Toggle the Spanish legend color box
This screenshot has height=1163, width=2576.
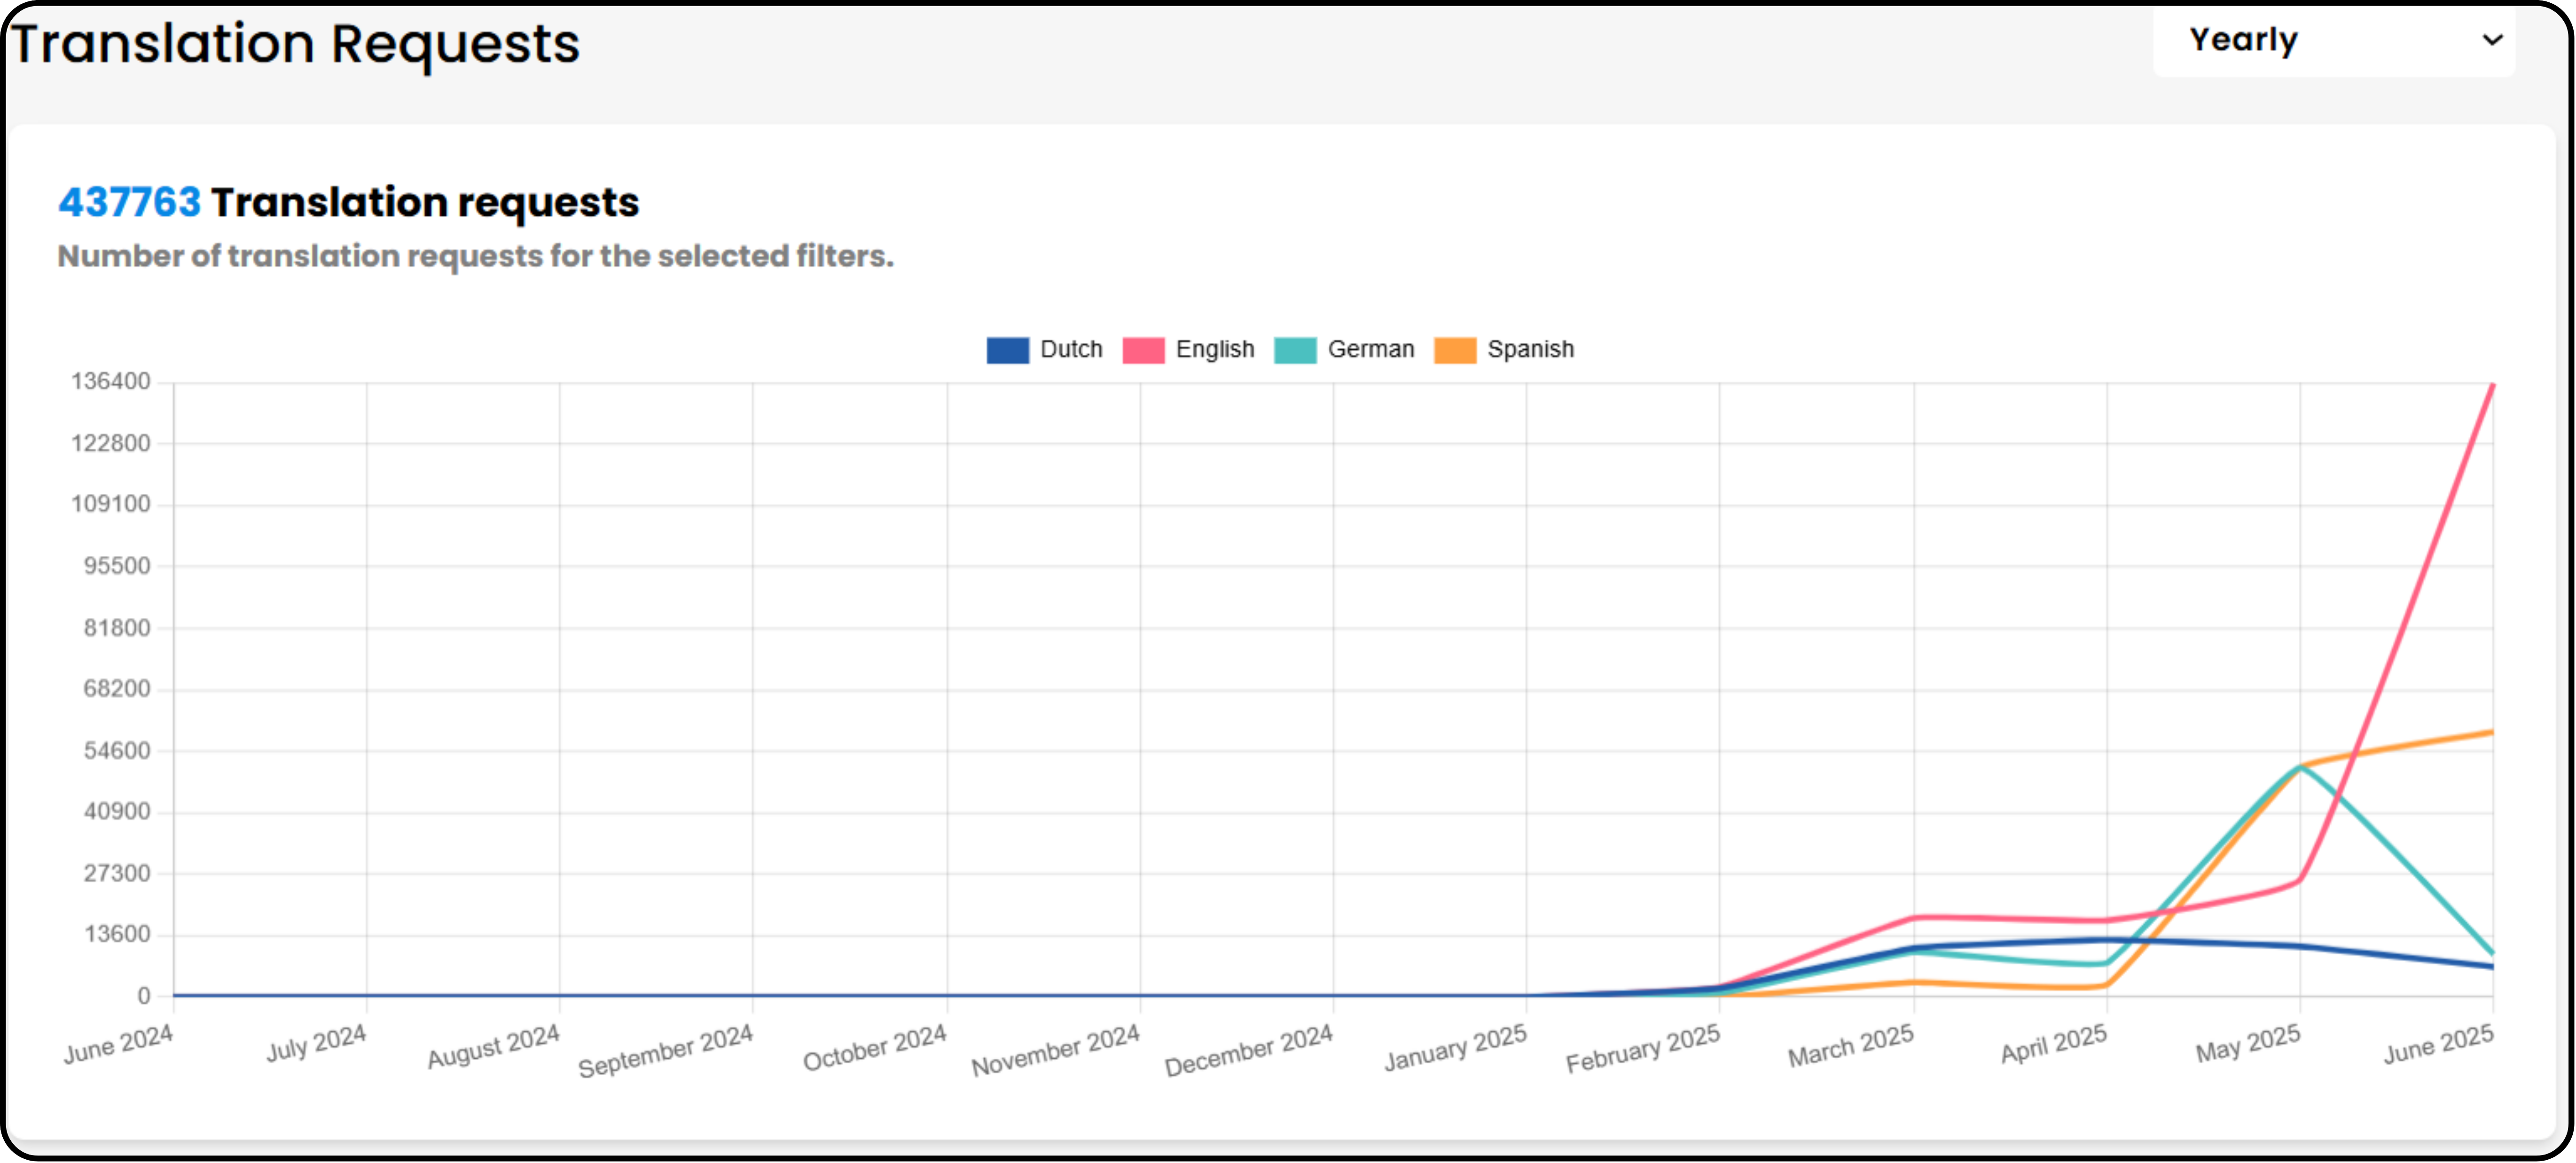(1454, 350)
